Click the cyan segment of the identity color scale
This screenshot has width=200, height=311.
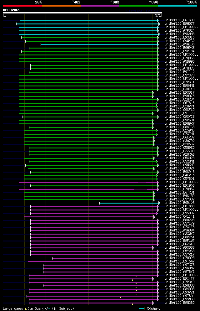(177, 6)
